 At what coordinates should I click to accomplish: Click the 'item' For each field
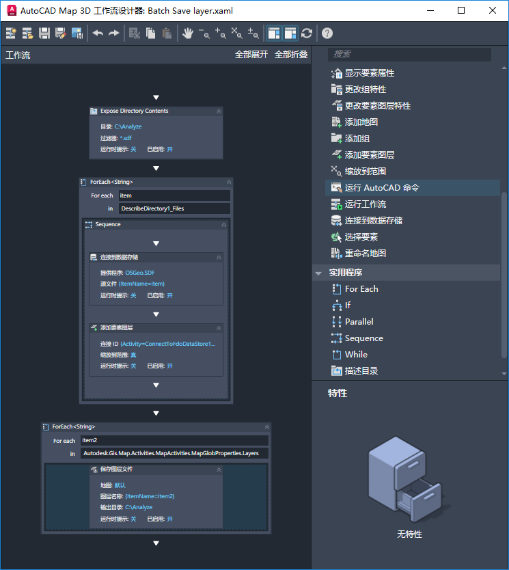[174, 195]
